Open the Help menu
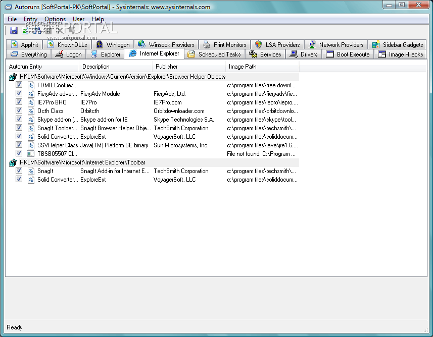The width and height of the screenshot is (433, 337). coord(98,19)
